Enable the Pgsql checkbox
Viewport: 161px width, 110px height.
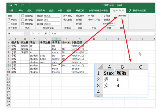[x=9, y=24]
